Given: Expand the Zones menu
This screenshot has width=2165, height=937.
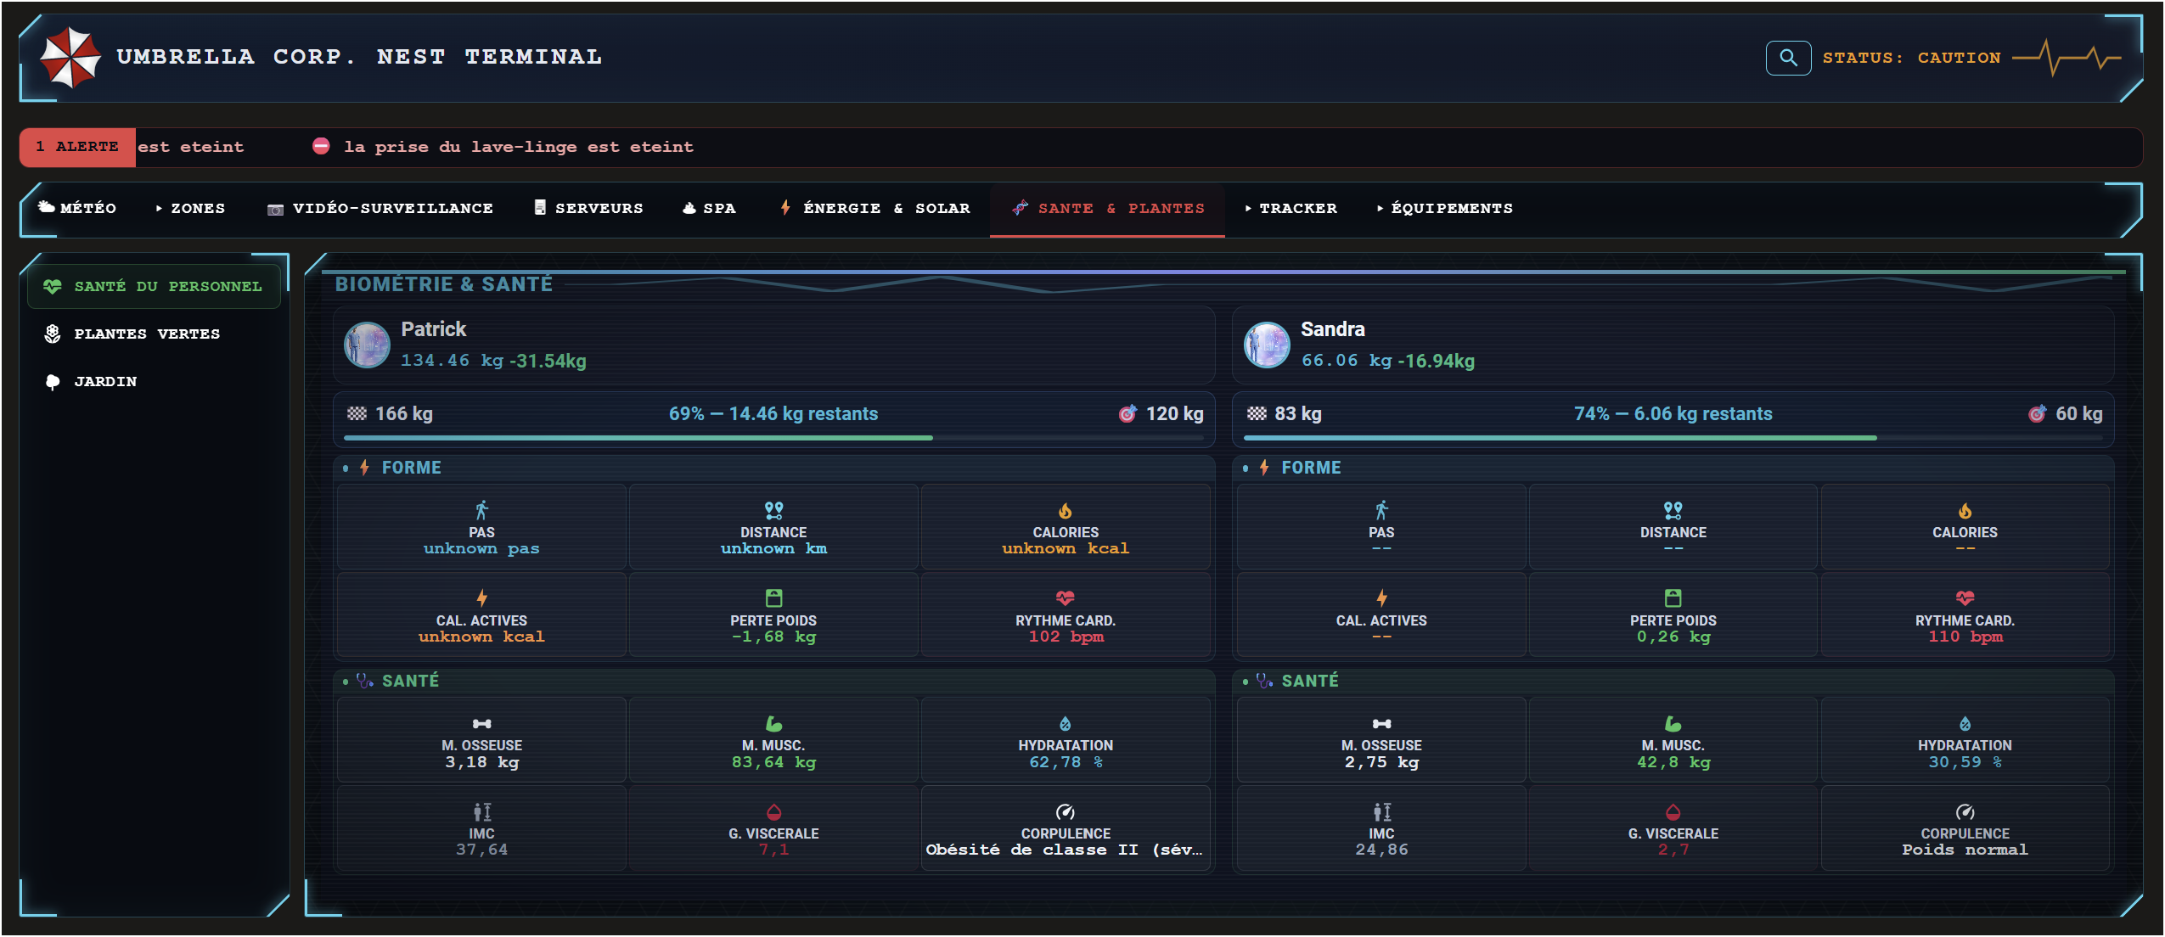Looking at the screenshot, I should pos(190,208).
